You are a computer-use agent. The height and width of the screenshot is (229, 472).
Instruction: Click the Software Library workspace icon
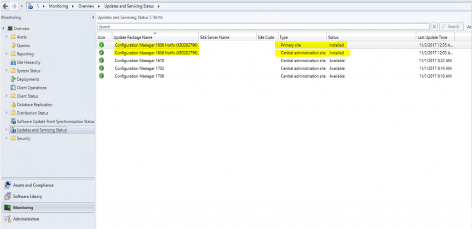click(x=8, y=196)
